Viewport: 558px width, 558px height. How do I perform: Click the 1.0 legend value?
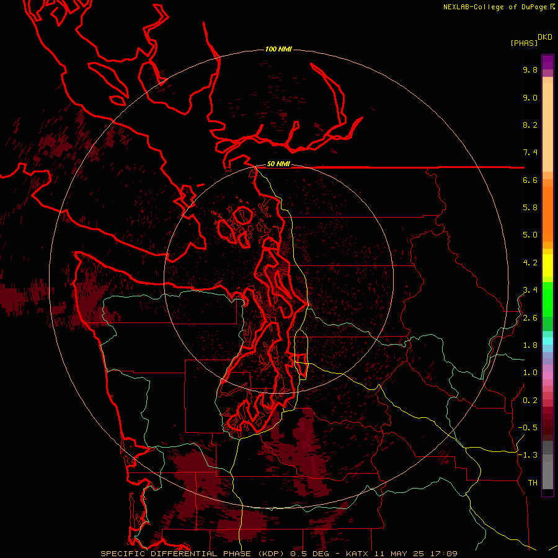coord(530,373)
